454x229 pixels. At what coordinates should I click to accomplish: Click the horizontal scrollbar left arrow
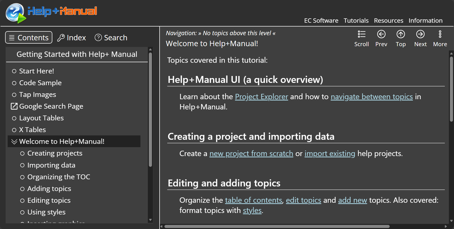161,226
